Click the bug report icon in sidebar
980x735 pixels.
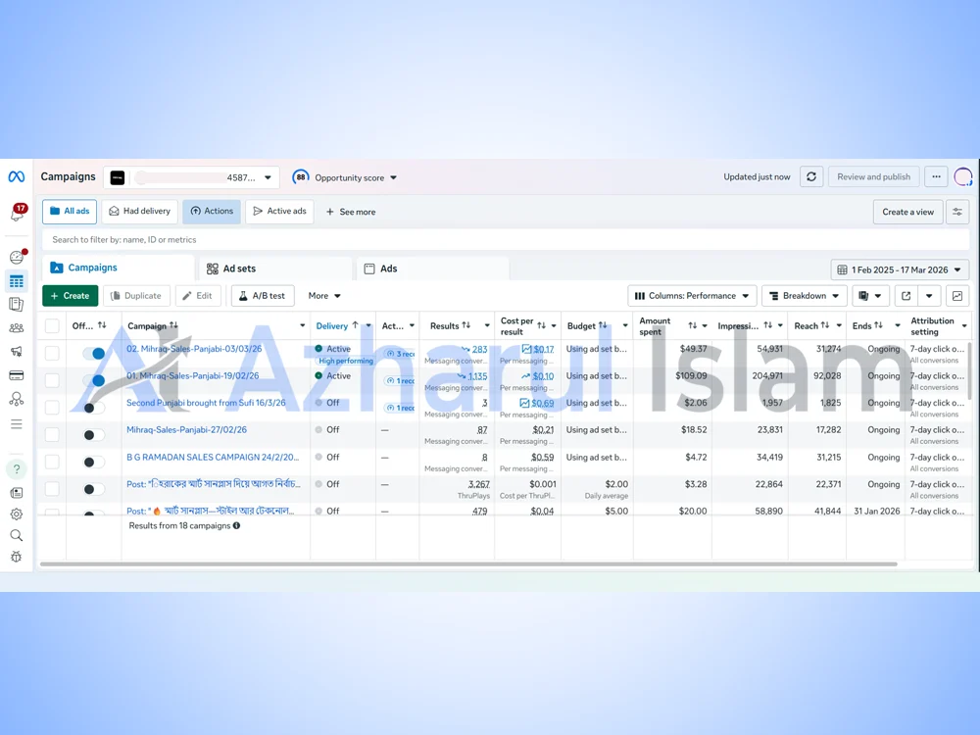coord(17,557)
